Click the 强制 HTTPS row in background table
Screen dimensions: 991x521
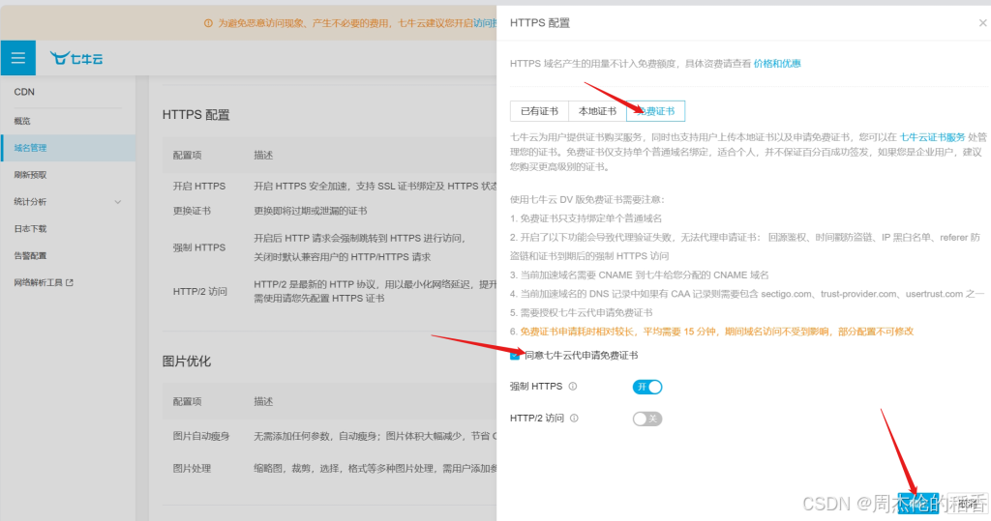(329, 247)
